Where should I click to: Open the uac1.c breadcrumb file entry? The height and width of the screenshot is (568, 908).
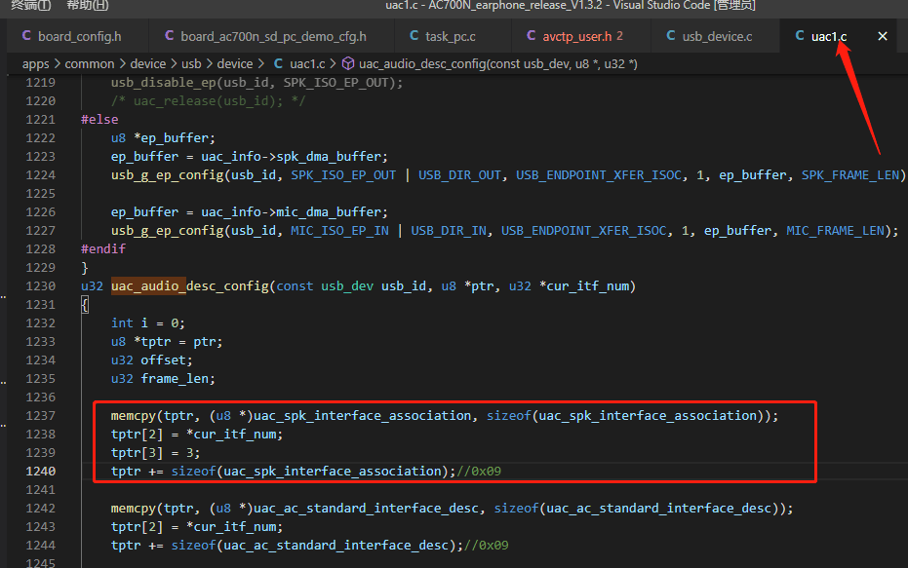[x=307, y=63]
